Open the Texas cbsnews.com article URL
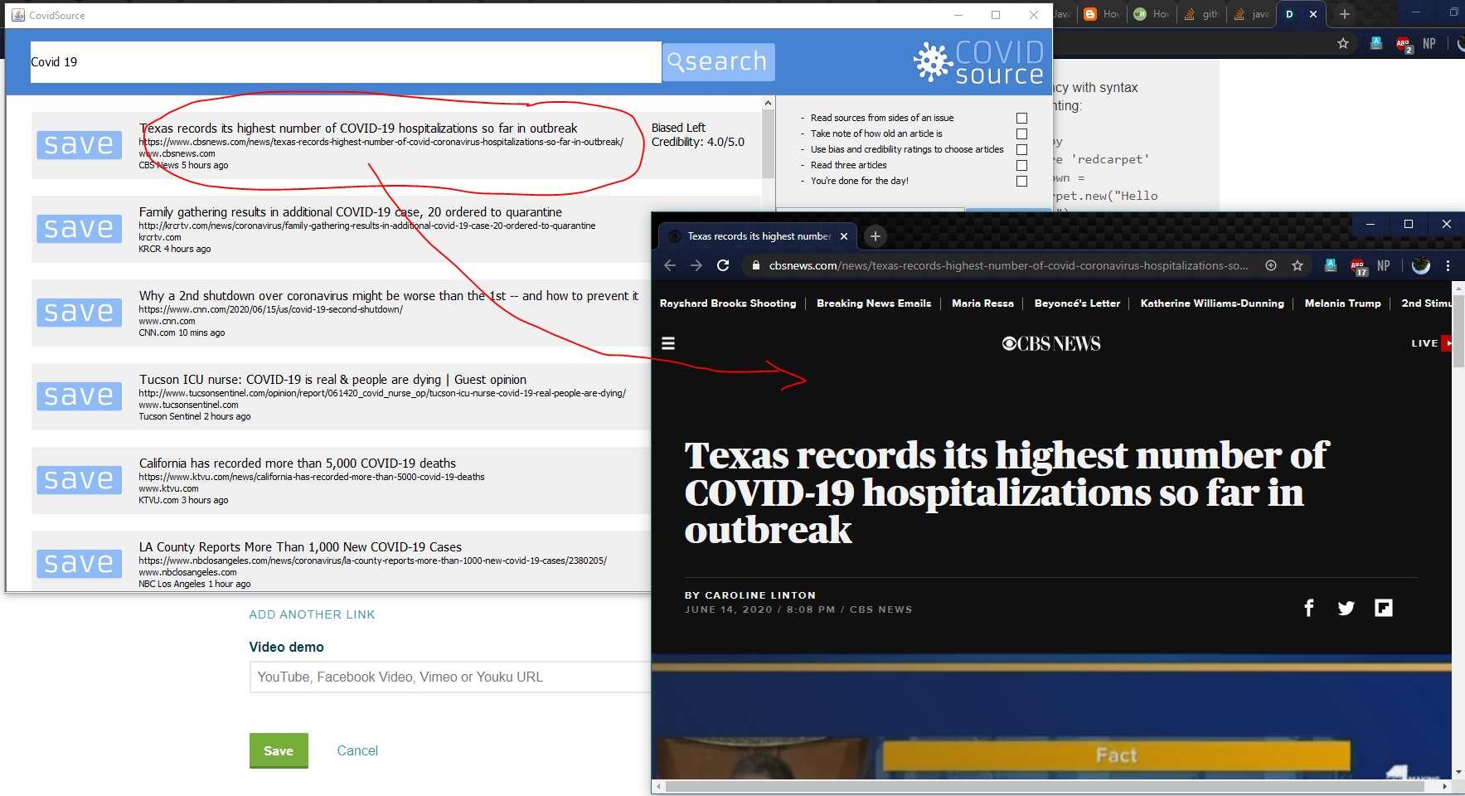The image size is (1465, 796). point(381,142)
